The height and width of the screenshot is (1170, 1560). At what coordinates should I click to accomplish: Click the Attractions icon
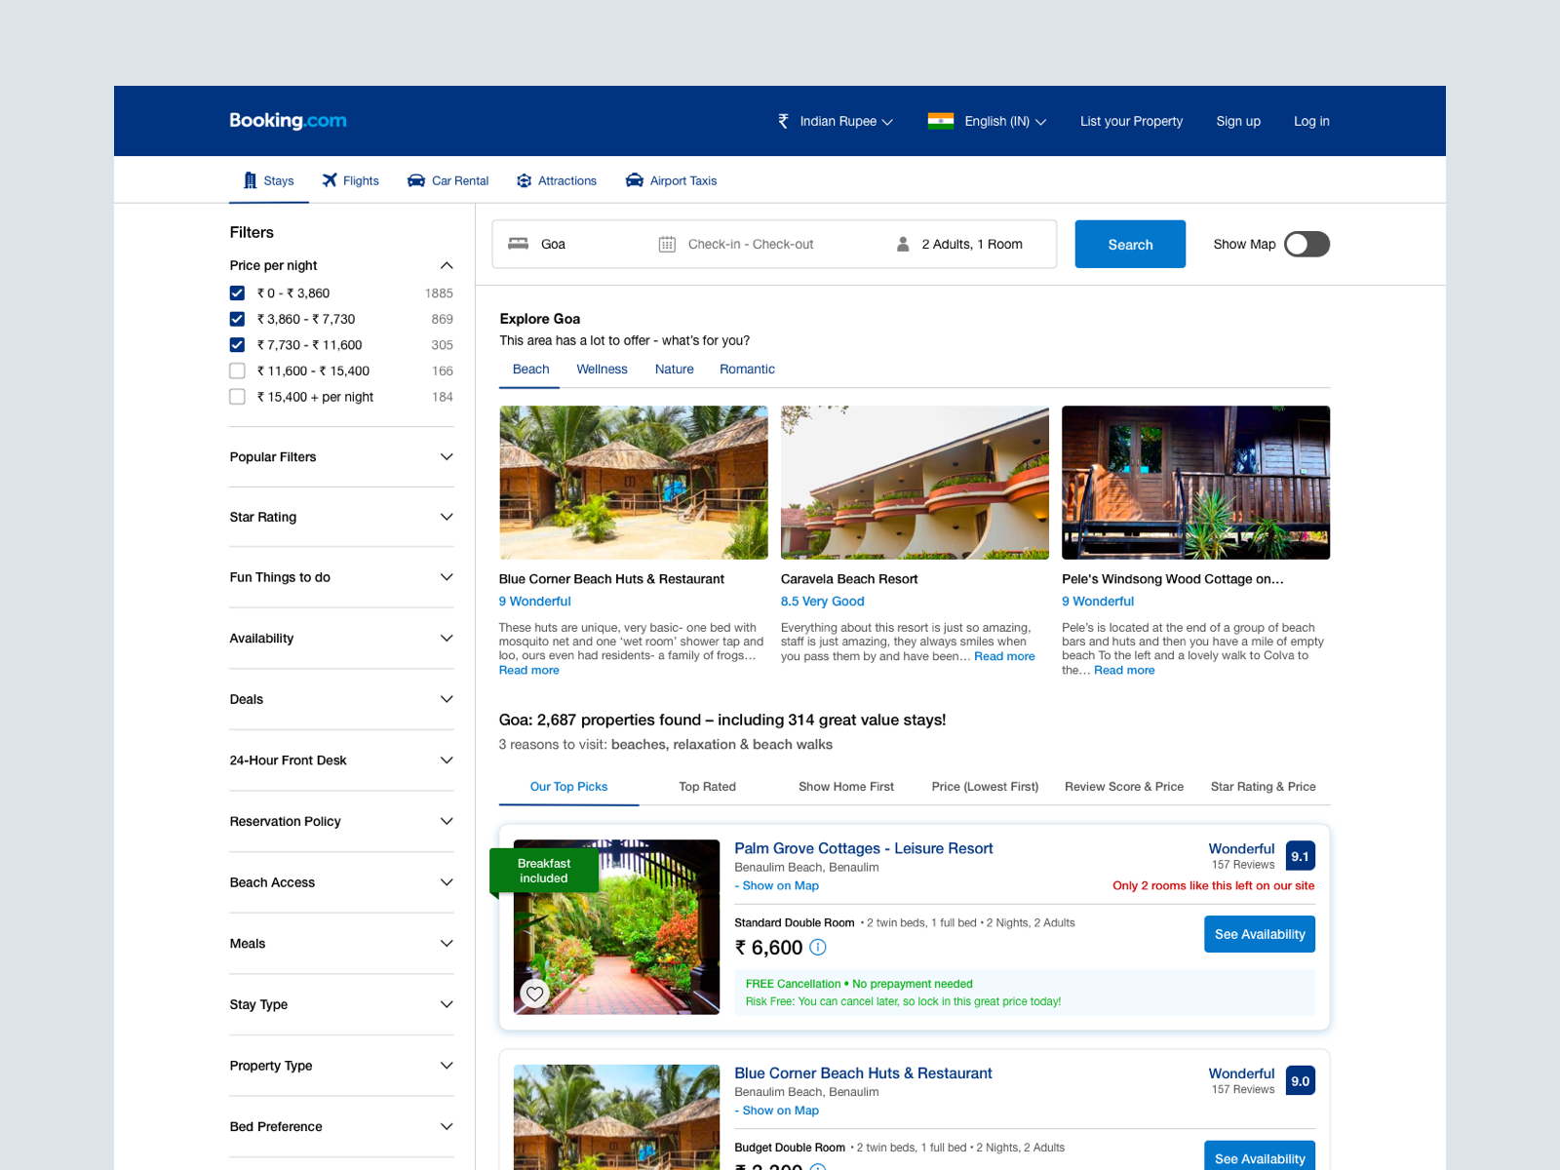[x=525, y=180]
